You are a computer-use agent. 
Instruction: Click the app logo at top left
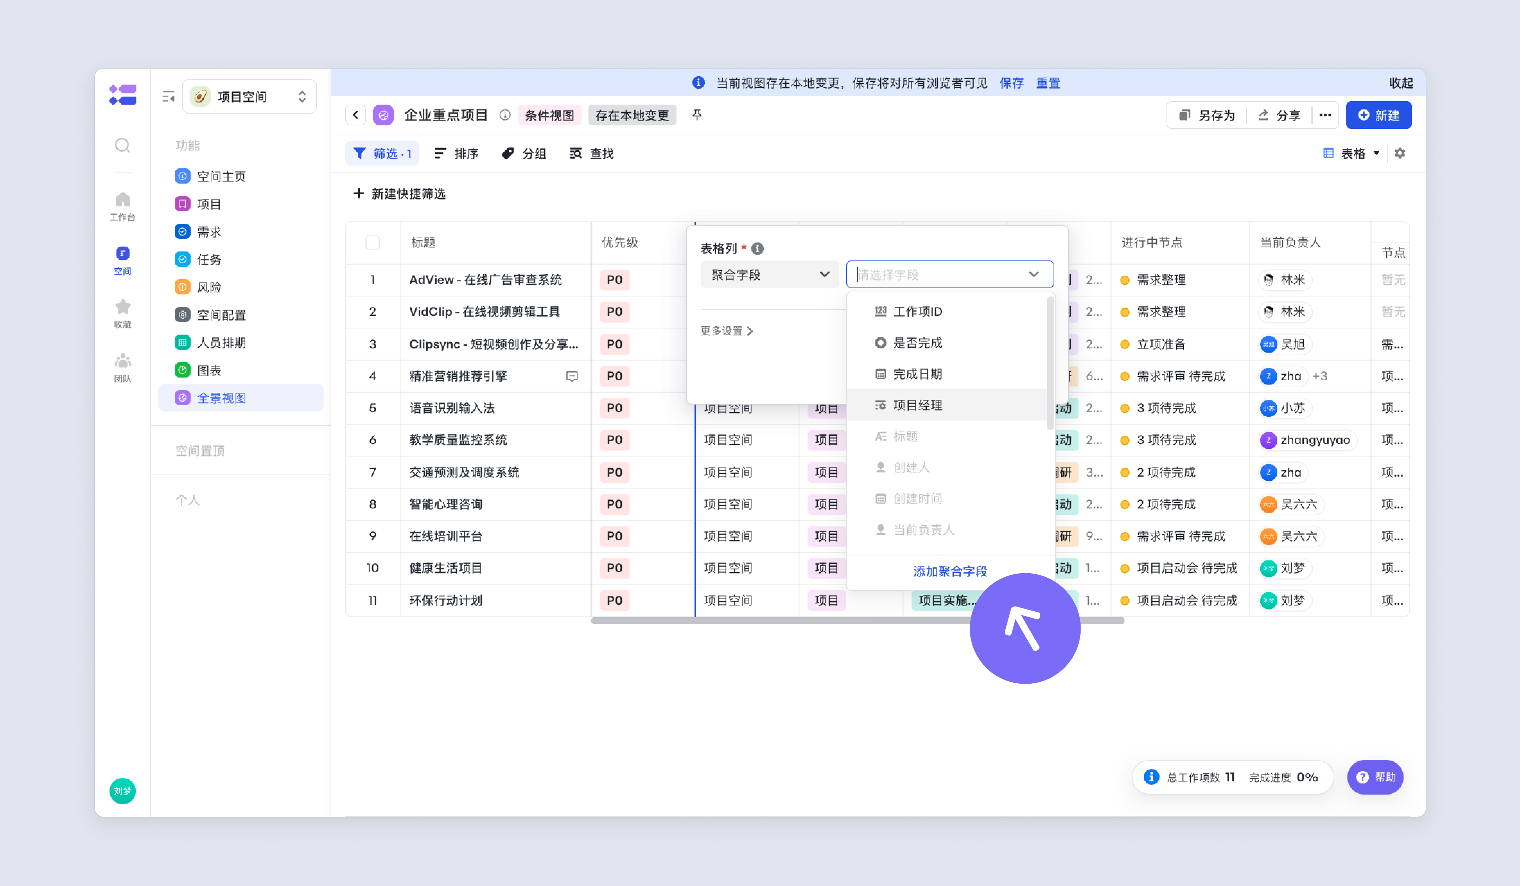tap(122, 95)
